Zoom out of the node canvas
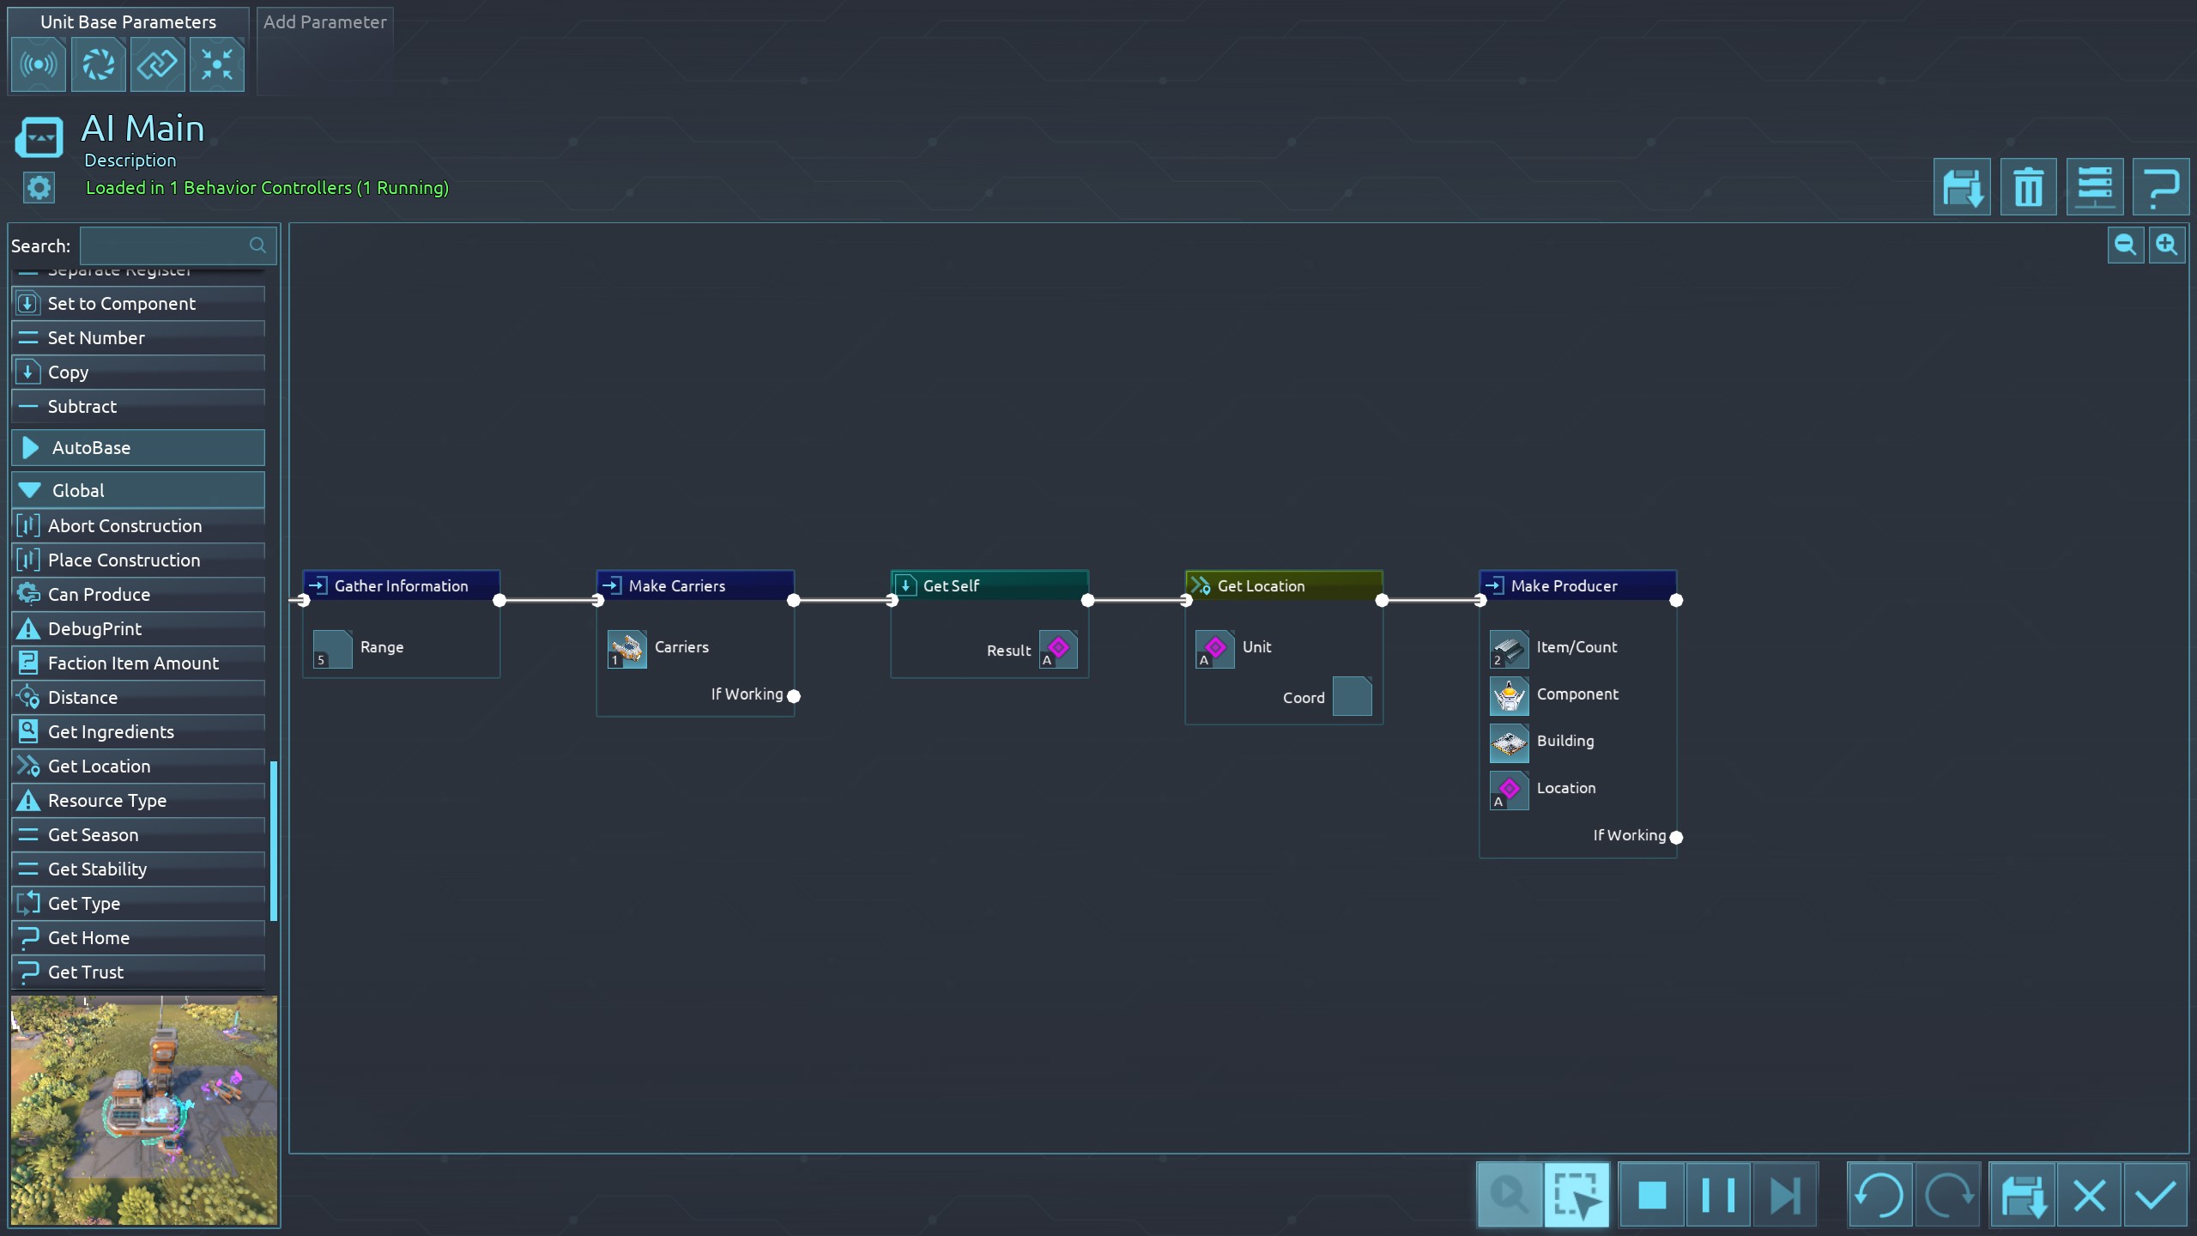Viewport: 2197px width, 1236px height. [2125, 245]
